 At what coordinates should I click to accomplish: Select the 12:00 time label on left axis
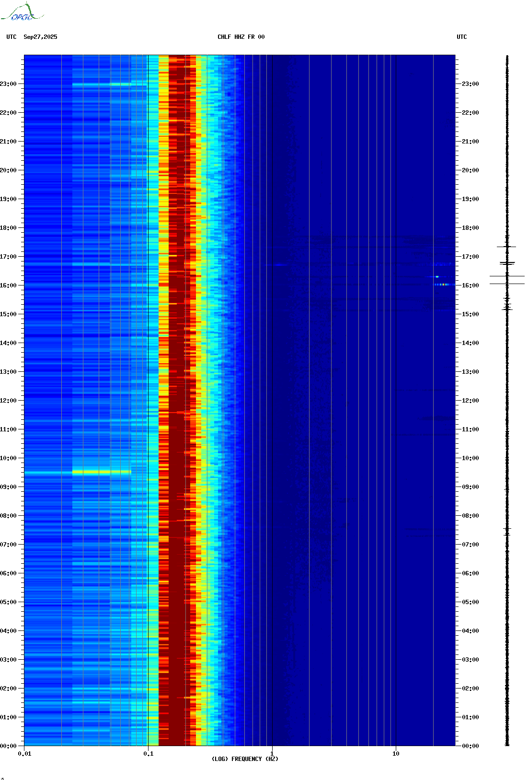9,401
